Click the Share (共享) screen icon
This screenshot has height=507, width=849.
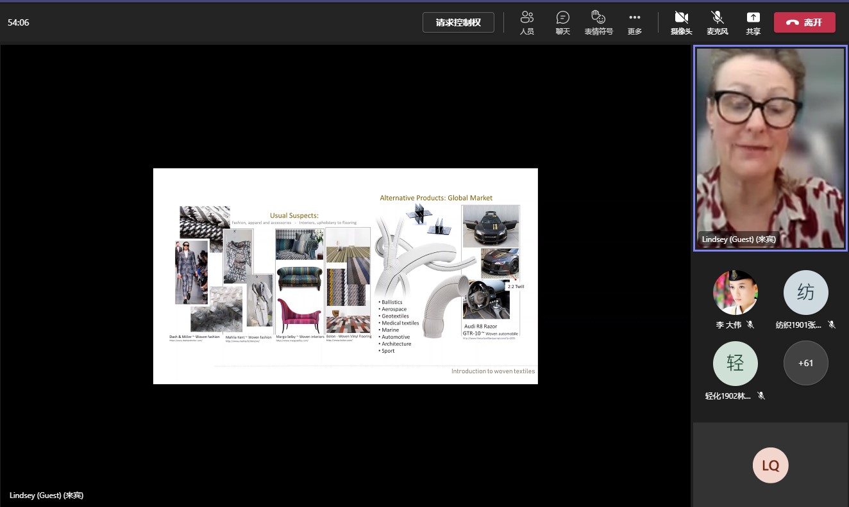(753, 22)
